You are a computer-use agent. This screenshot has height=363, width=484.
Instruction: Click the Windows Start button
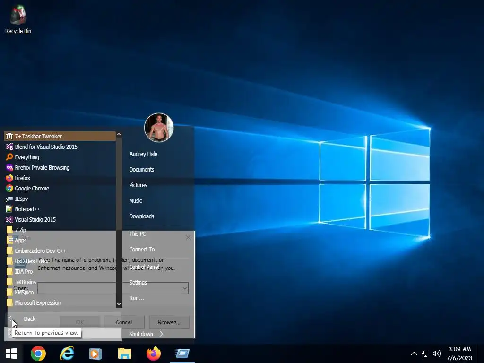(x=11, y=354)
